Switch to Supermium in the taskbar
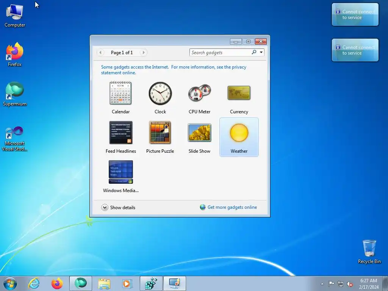The height and width of the screenshot is (291, 388). click(x=81, y=283)
